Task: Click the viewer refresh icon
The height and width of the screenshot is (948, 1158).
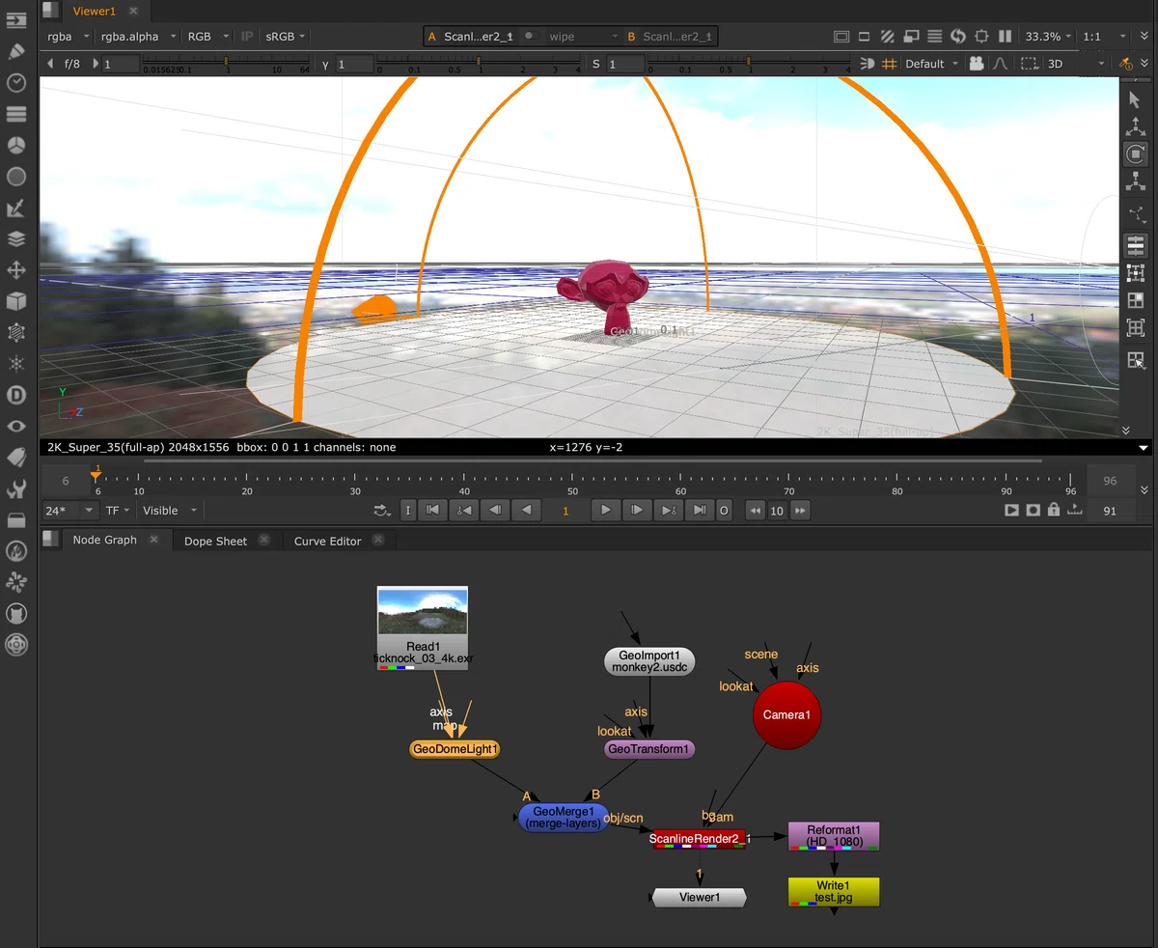Action: coord(958,37)
